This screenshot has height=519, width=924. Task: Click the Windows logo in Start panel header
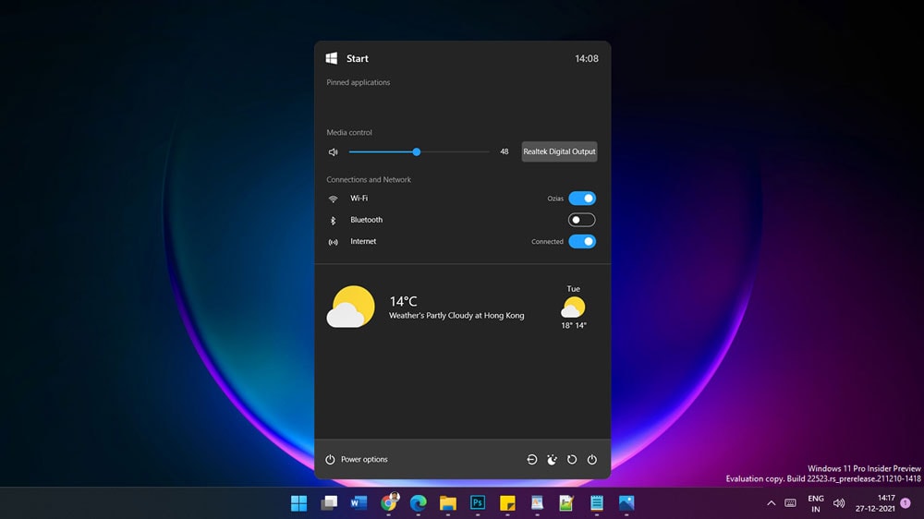[331, 58]
